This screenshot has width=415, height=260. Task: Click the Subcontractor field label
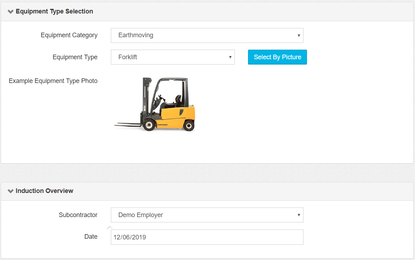pyautogui.click(x=78, y=215)
